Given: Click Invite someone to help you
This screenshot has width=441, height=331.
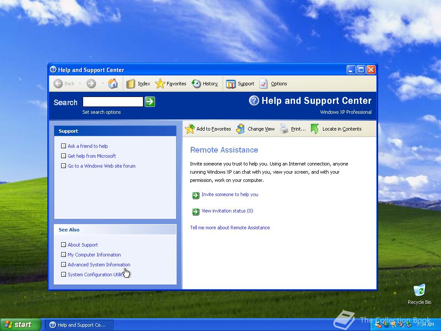Looking at the screenshot, I should (230, 194).
